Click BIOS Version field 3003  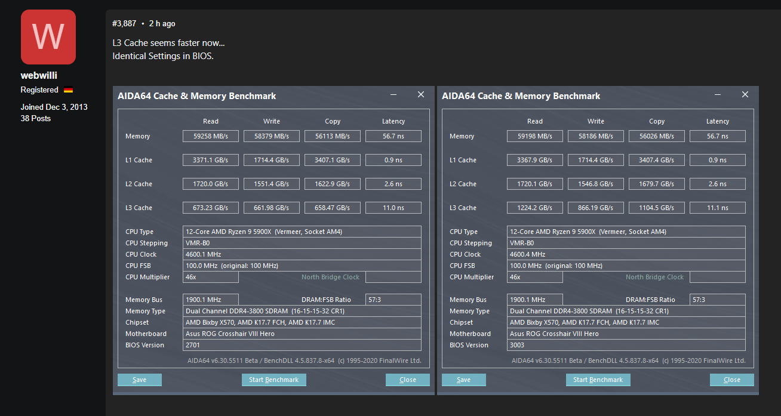pyautogui.click(x=626, y=345)
